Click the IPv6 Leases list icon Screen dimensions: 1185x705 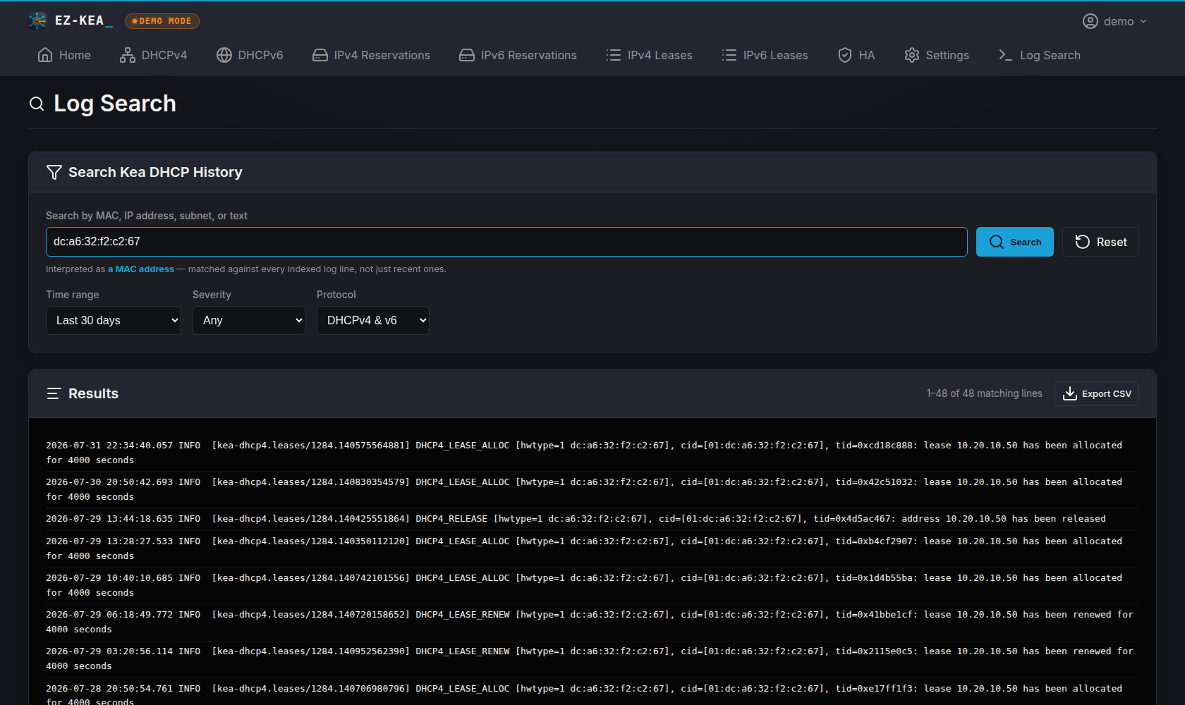click(729, 55)
